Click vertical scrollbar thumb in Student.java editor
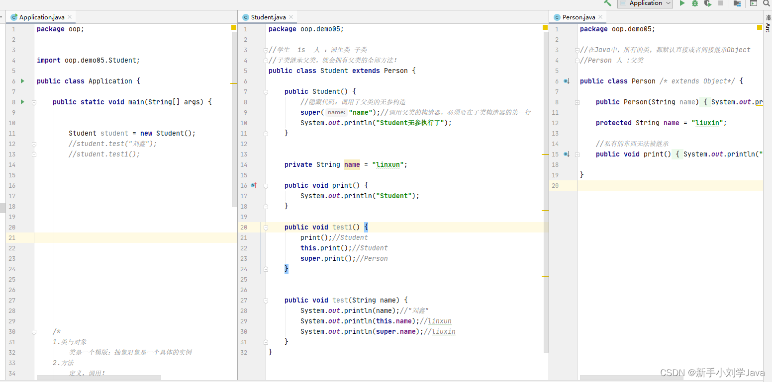772x382 pixels. click(x=546, y=192)
